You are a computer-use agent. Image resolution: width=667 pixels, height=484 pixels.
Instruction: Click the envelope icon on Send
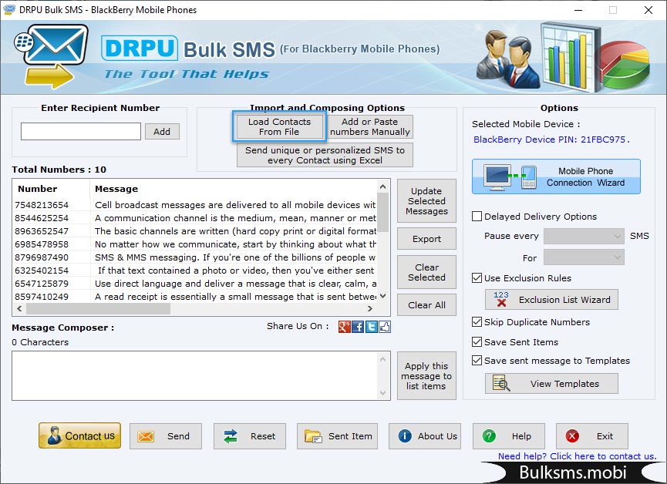click(x=146, y=436)
